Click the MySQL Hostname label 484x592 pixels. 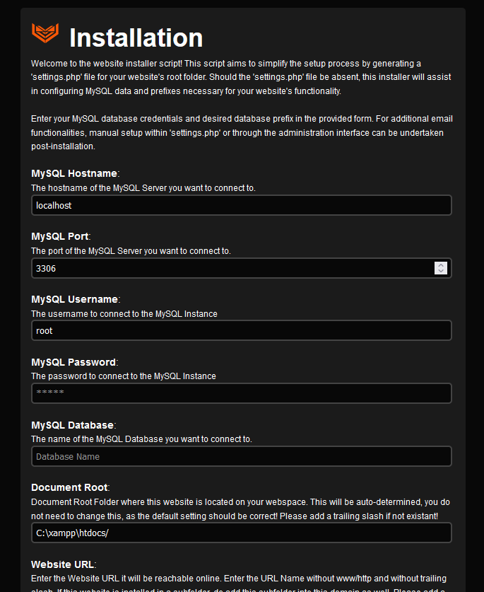[x=74, y=173]
